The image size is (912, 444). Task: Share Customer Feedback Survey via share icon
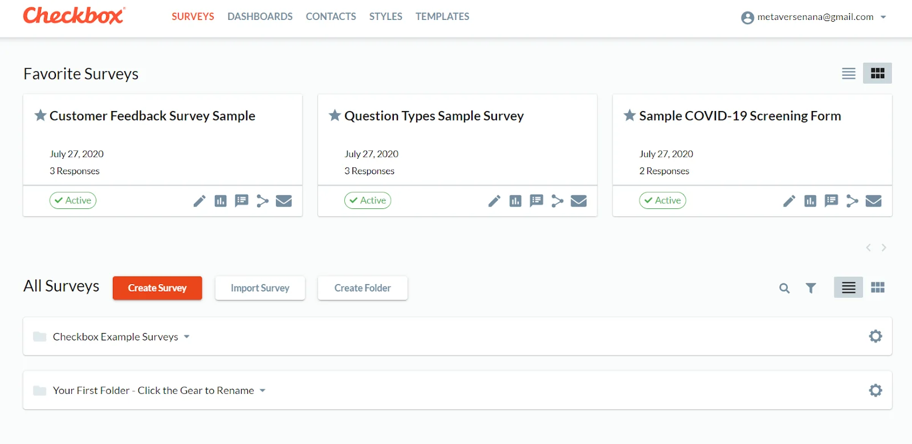click(x=262, y=201)
